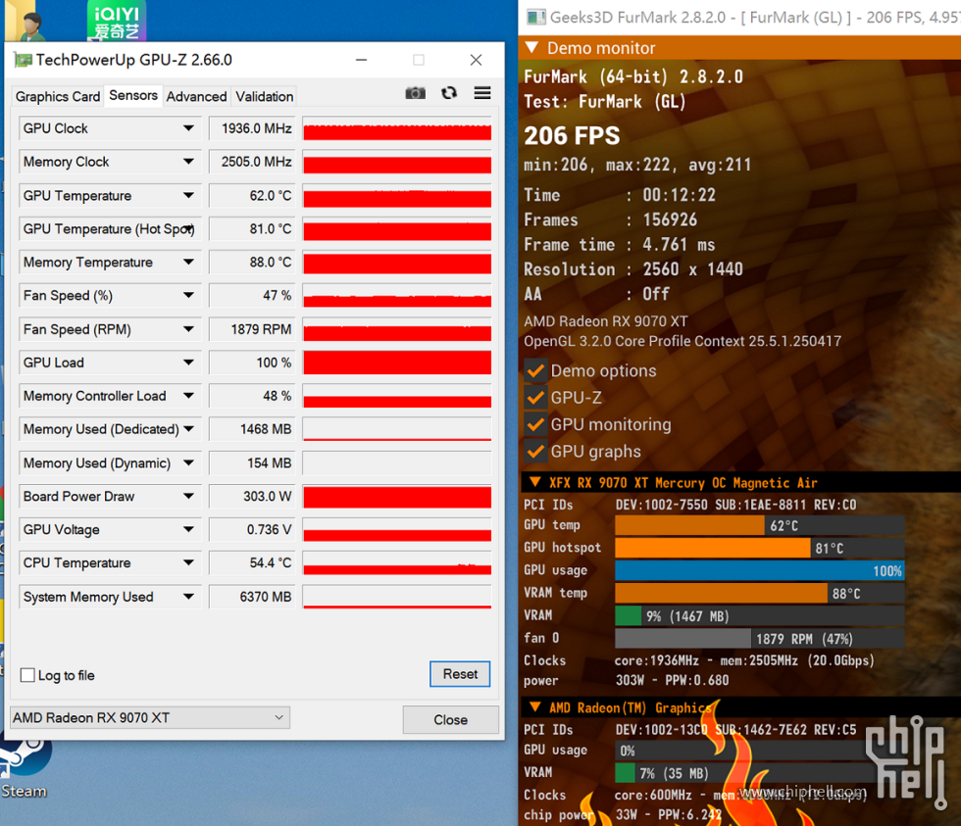
Task: Click the FurMark title bar app icon
Action: (x=536, y=17)
